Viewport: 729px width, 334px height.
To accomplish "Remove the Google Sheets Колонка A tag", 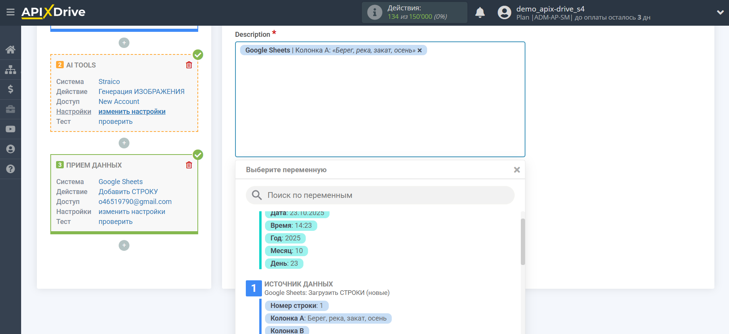I will 420,51.
